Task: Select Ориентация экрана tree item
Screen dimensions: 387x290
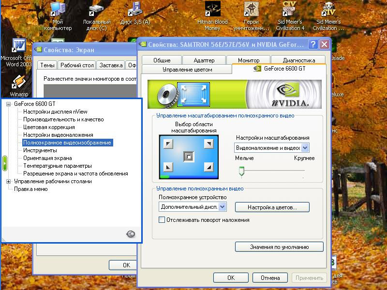Action: pyautogui.click(x=47, y=158)
